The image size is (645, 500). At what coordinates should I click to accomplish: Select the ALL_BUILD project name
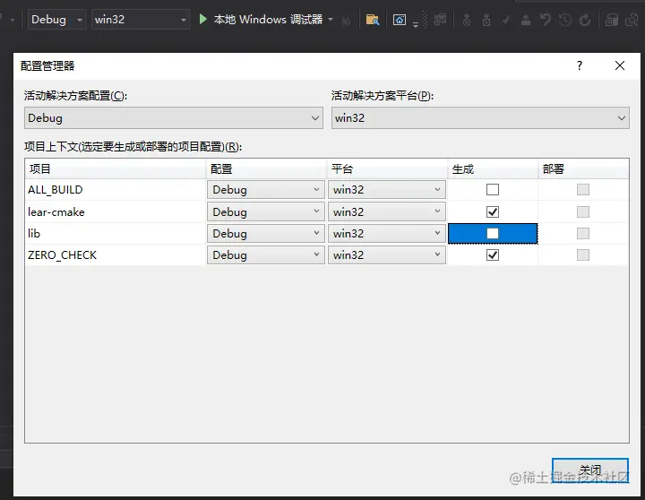pos(56,189)
